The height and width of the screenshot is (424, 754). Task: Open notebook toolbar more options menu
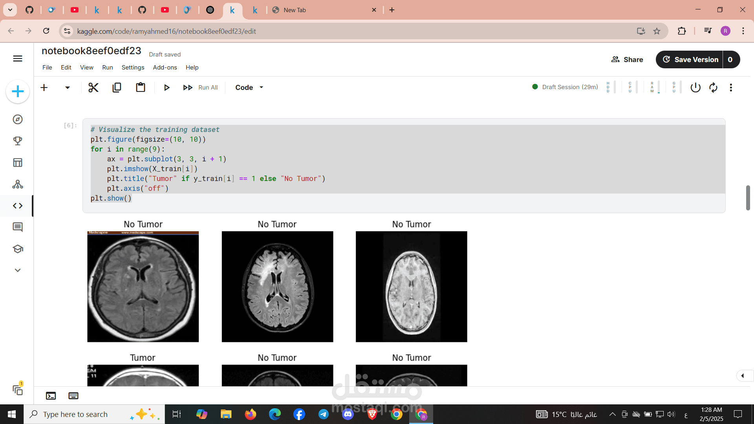click(x=731, y=88)
